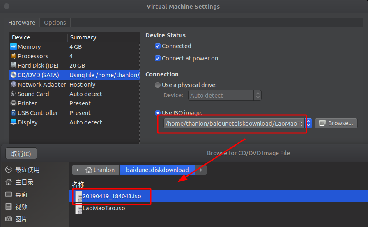Image resolution: width=368 pixels, height=227 pixels.
Task: Click the Memory device icon
Action: [x=14, y=46]
